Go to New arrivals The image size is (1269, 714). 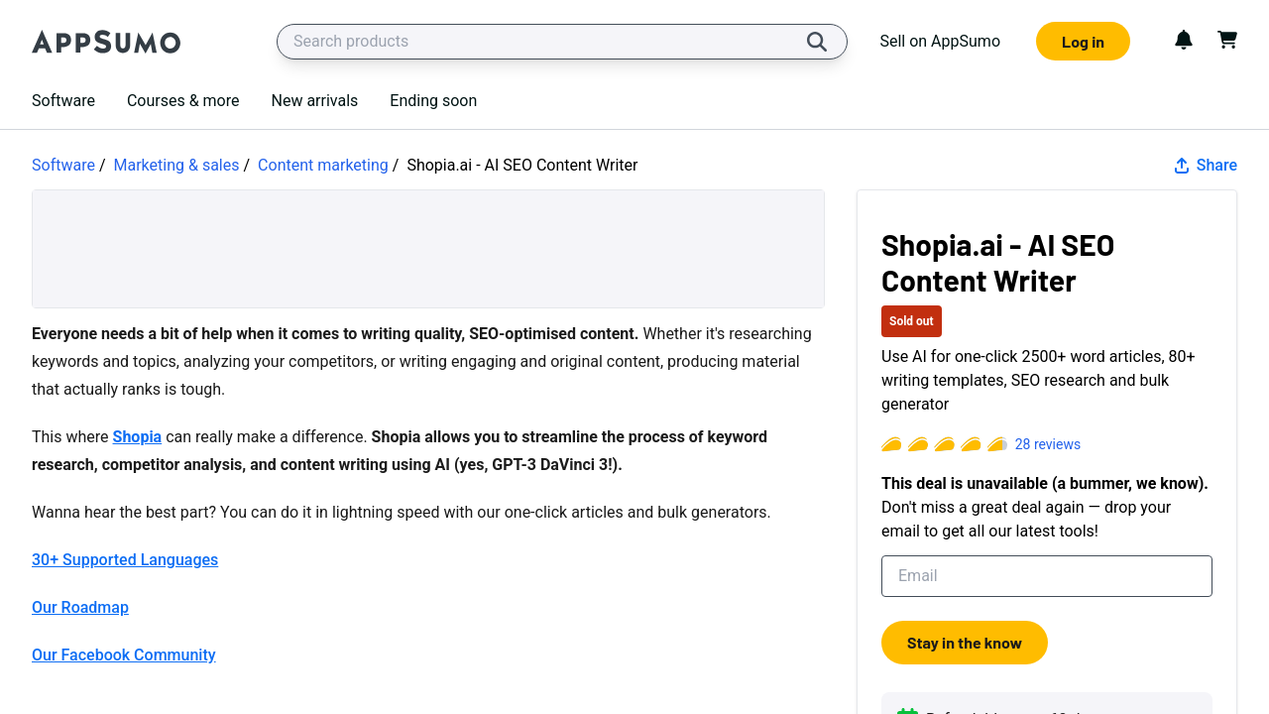point(314,100)
